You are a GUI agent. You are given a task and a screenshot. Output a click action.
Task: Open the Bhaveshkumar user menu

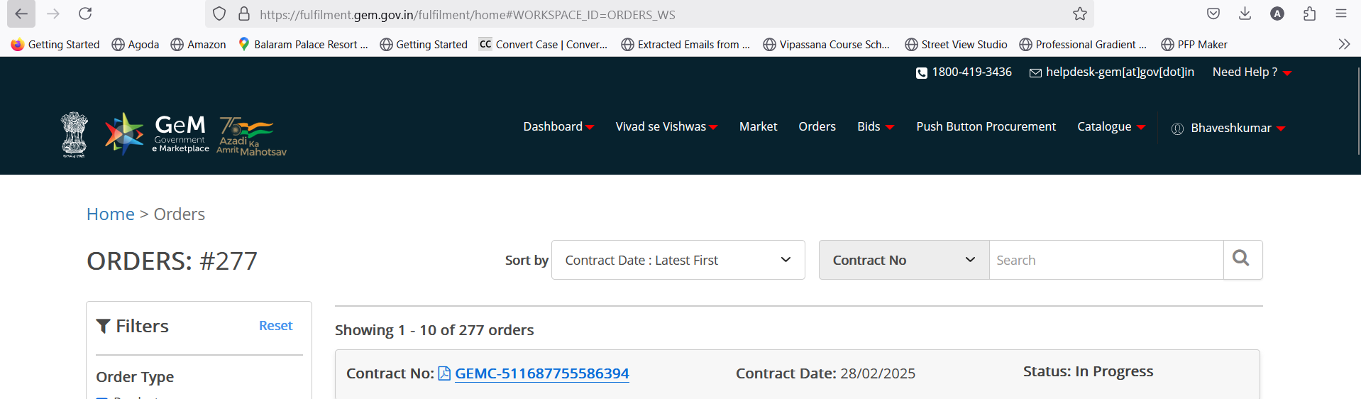[1228, 129]
